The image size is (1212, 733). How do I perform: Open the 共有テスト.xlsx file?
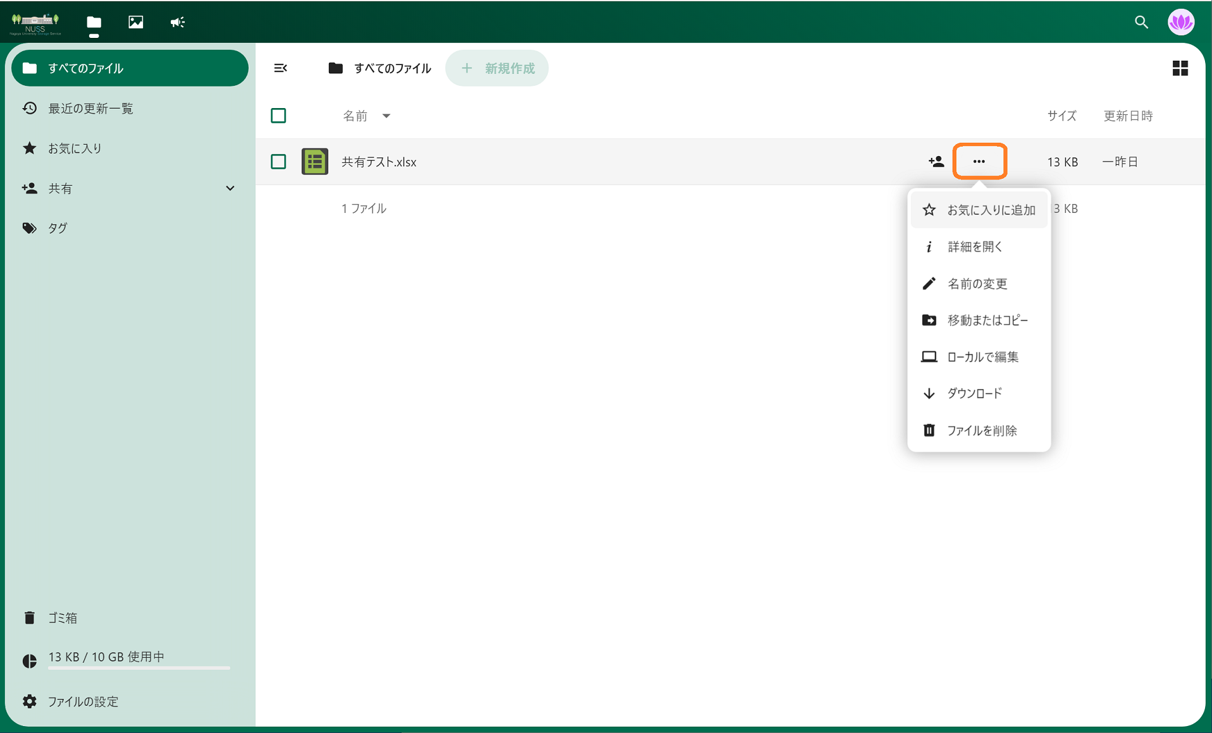379,162
